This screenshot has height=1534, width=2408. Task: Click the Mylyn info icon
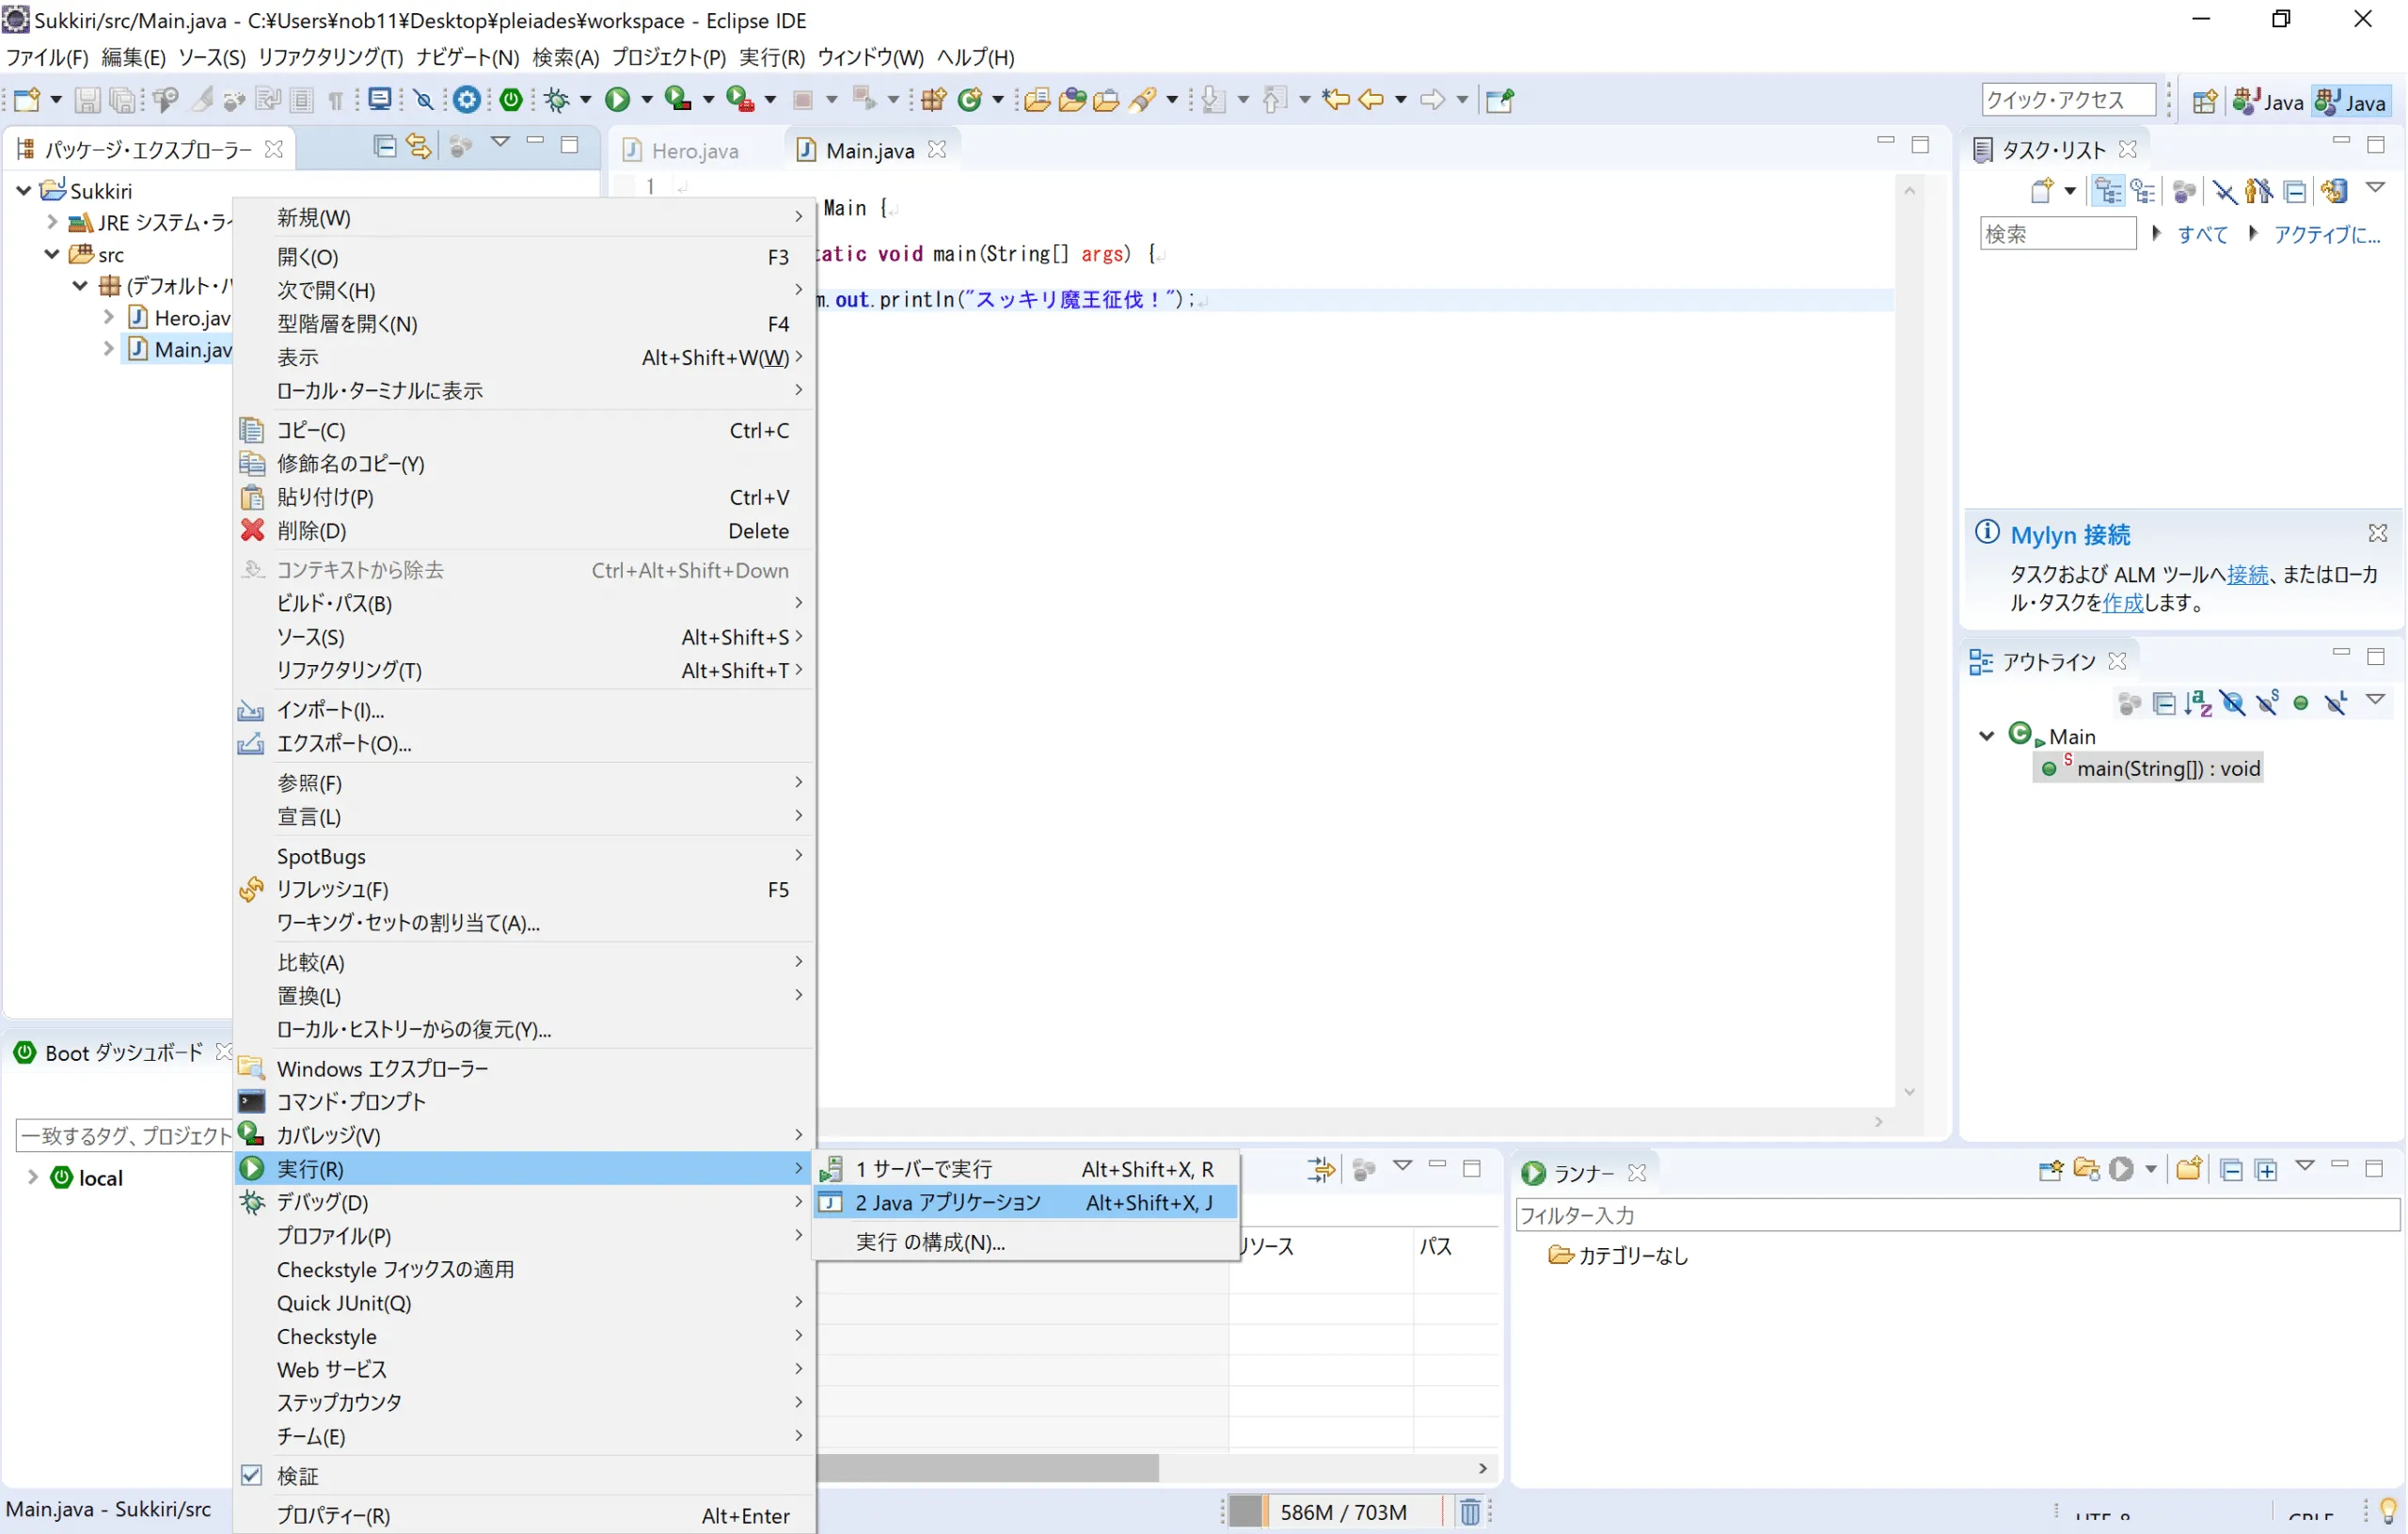click(x=1987, y=533)
